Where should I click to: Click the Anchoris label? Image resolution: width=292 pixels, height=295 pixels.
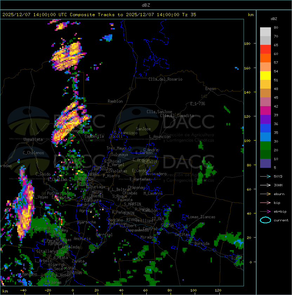(x=82, y=239)
